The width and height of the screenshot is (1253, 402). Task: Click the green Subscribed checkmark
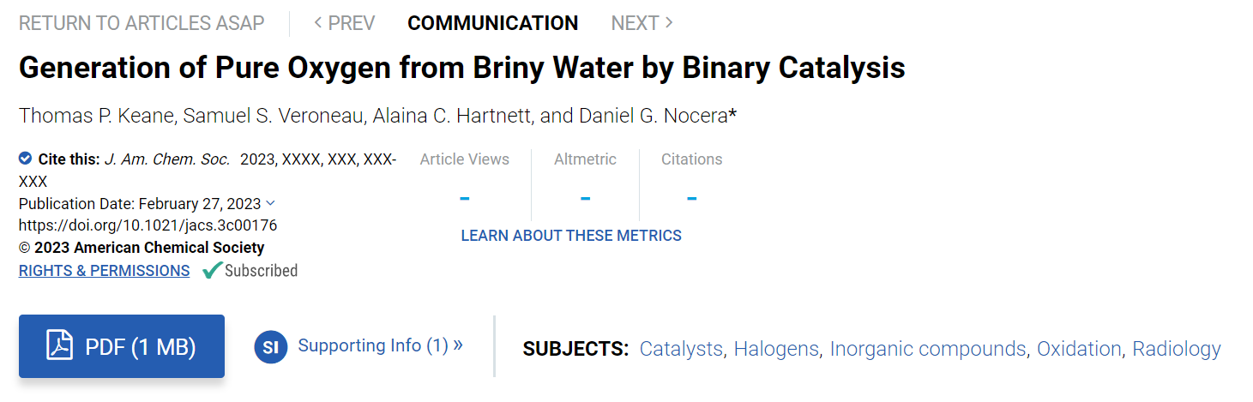[x=212, y=271]
